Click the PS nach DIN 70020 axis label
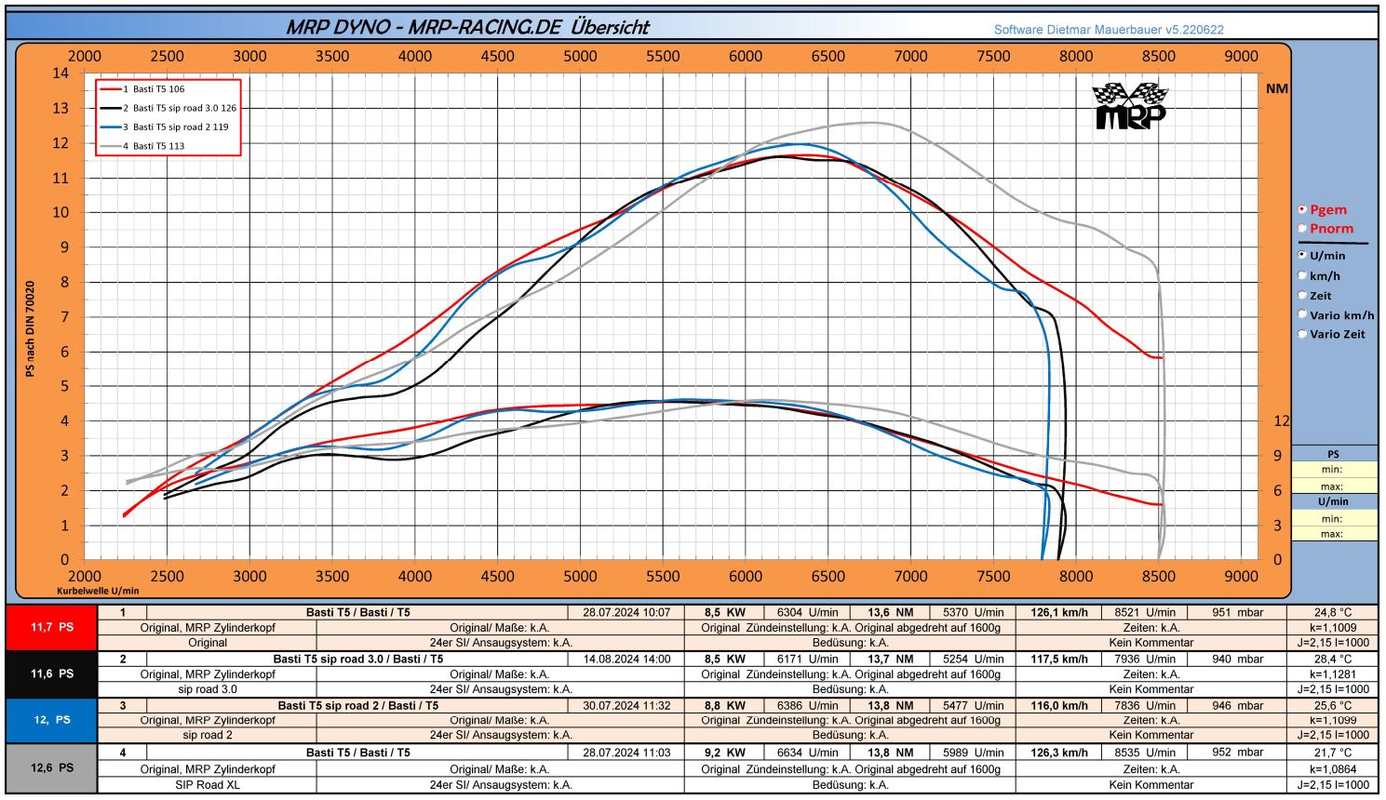Image resolution: width=1386 pixels, height=800 pixels. [31, 328]
